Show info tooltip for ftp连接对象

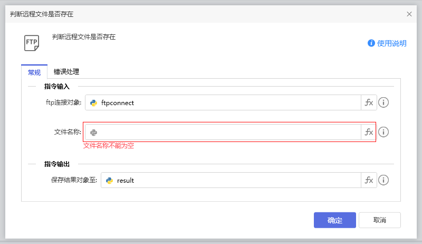(384, 102)
